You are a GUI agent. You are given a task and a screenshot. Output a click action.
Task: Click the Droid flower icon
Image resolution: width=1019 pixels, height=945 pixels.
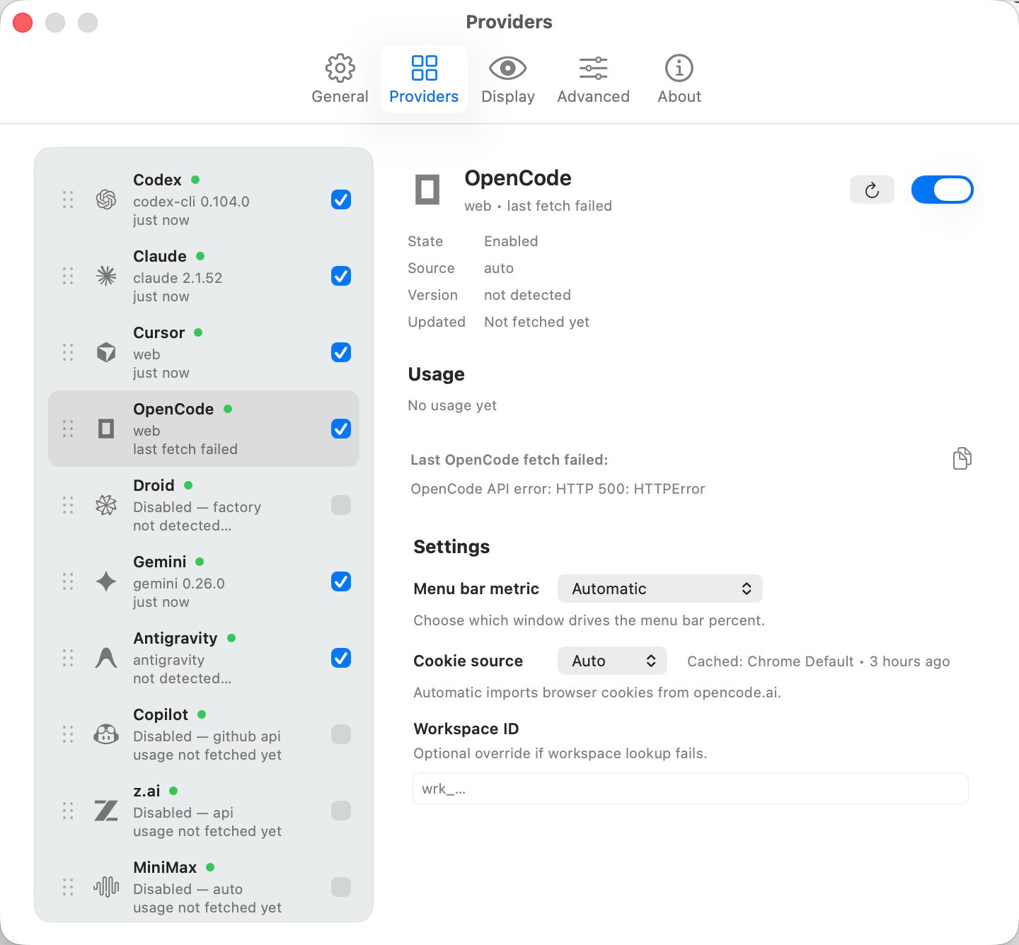pos(106,505)
